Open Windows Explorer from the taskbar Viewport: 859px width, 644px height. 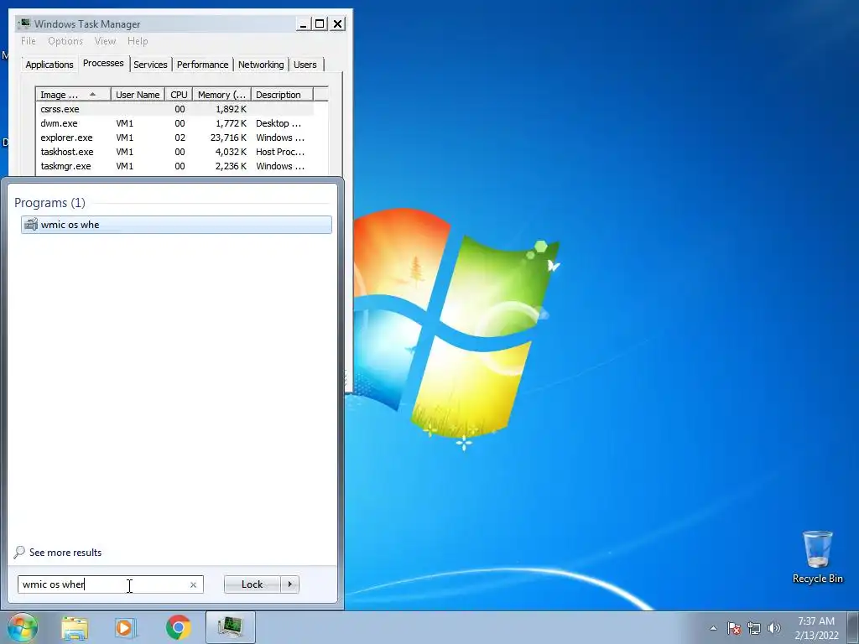[x=75, y=628]
